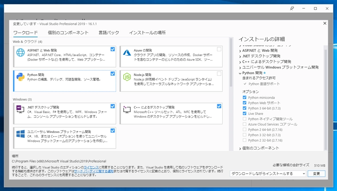The image size is (337, 191).
Task: Click the Windows (3) section heading
Action: tap(22, 99)
